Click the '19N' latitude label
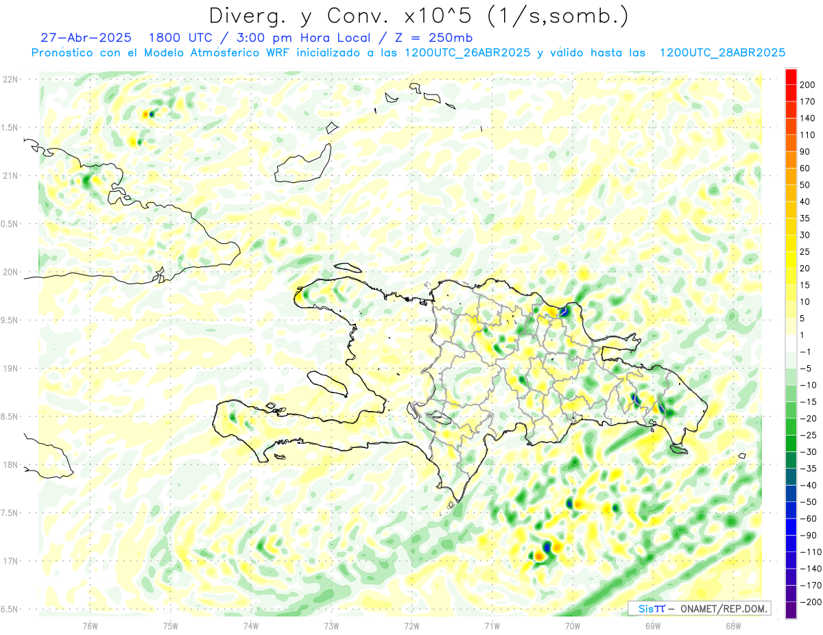 [10, 369]
